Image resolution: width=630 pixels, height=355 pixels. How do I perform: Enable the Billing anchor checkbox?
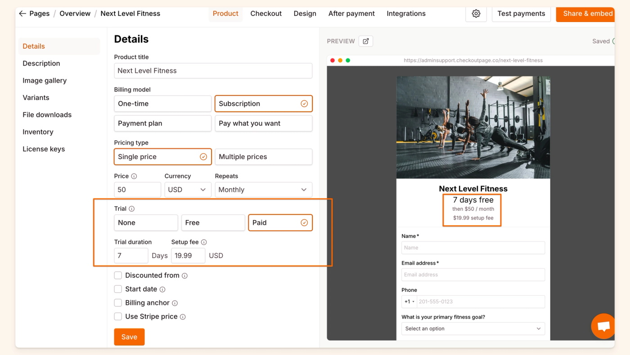(118, 303)
